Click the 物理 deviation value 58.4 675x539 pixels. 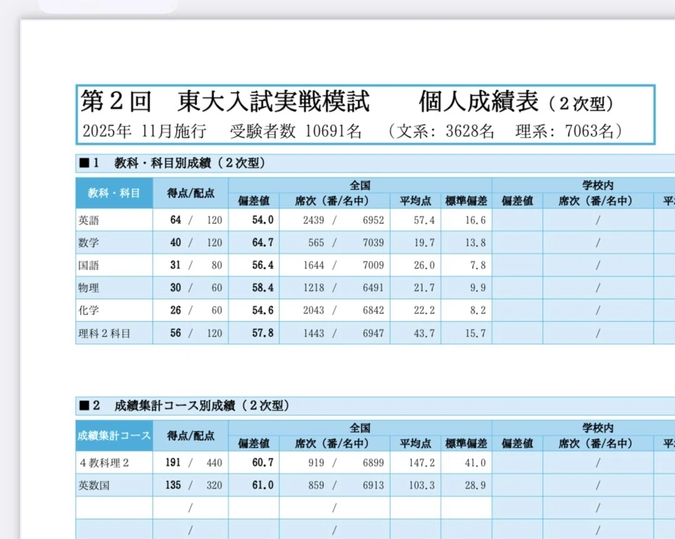[262, 288]
